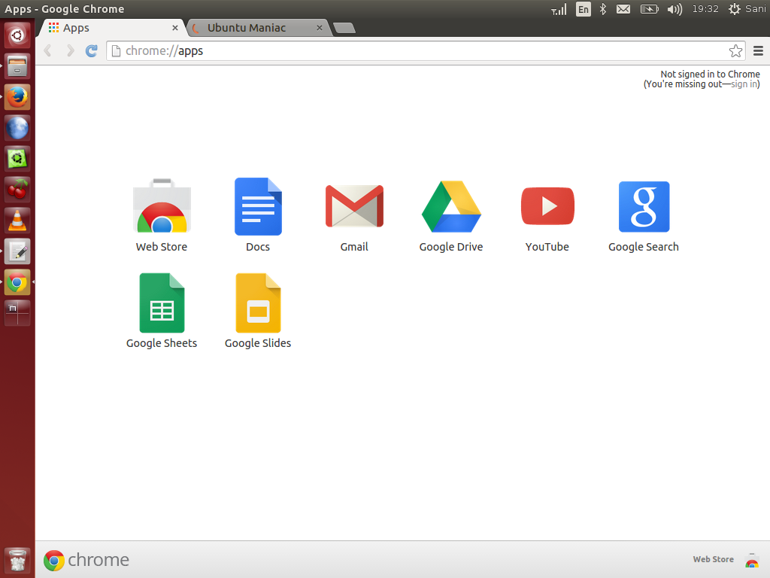Image resolution: width=770 pixels, height=578 pixels.
Task: Click the Chrome launcher icon
Action: tap(17, 283)
